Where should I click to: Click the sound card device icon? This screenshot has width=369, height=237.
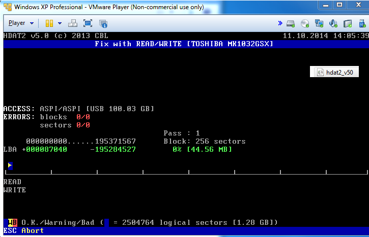pyautogui.click(x=333, y=23)
